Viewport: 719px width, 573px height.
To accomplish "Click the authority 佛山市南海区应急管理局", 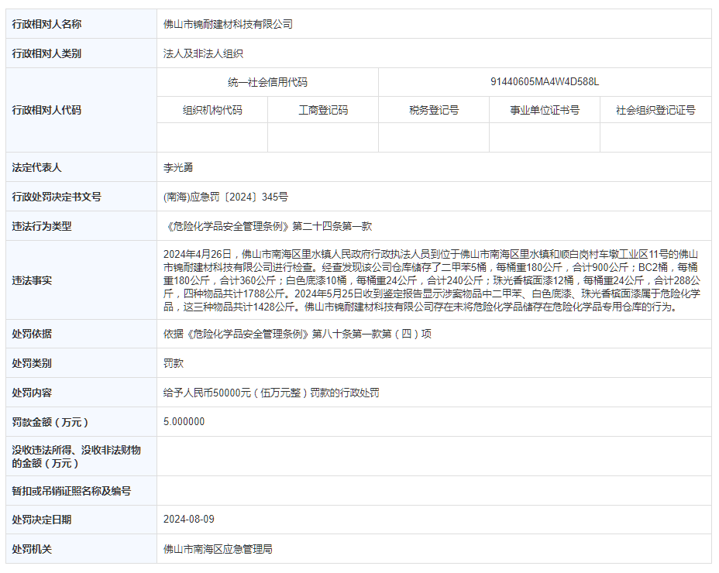I will (x=218, y=549).
